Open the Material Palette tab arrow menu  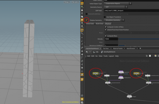click(124, 49)
